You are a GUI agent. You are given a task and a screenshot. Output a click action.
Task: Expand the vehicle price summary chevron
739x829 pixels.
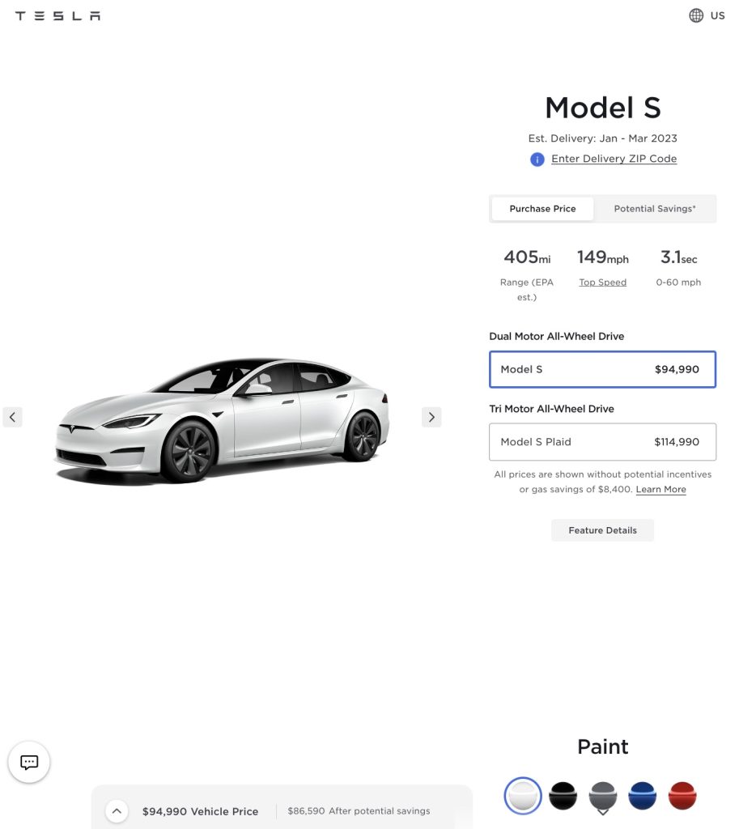point(117,810)
